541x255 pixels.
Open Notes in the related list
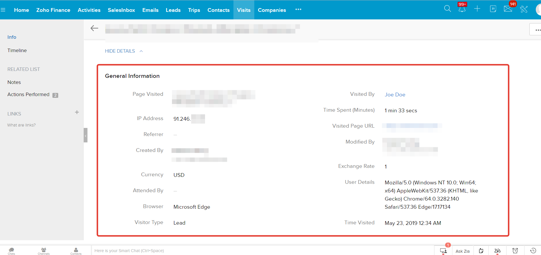click(x=14, y=82)
